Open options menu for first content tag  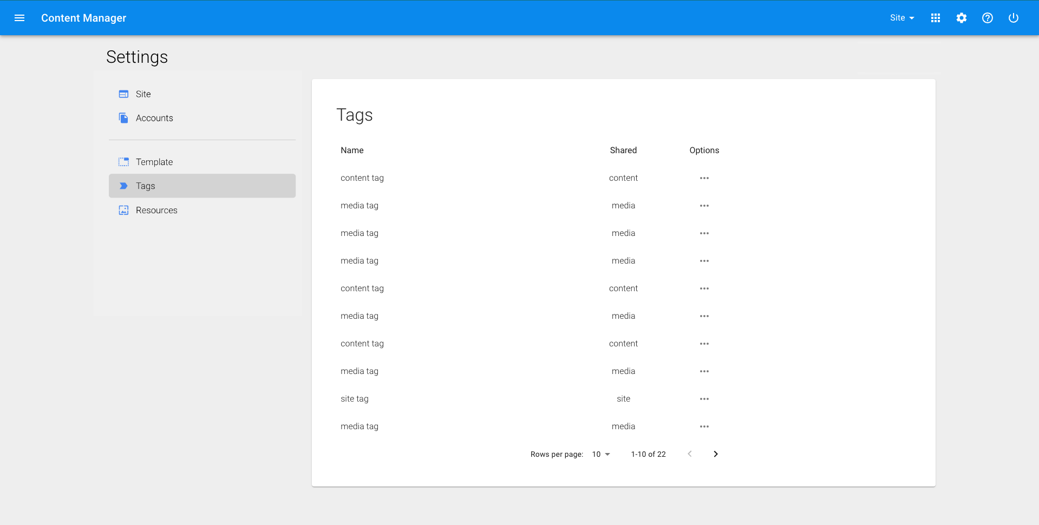pos(704,178)
